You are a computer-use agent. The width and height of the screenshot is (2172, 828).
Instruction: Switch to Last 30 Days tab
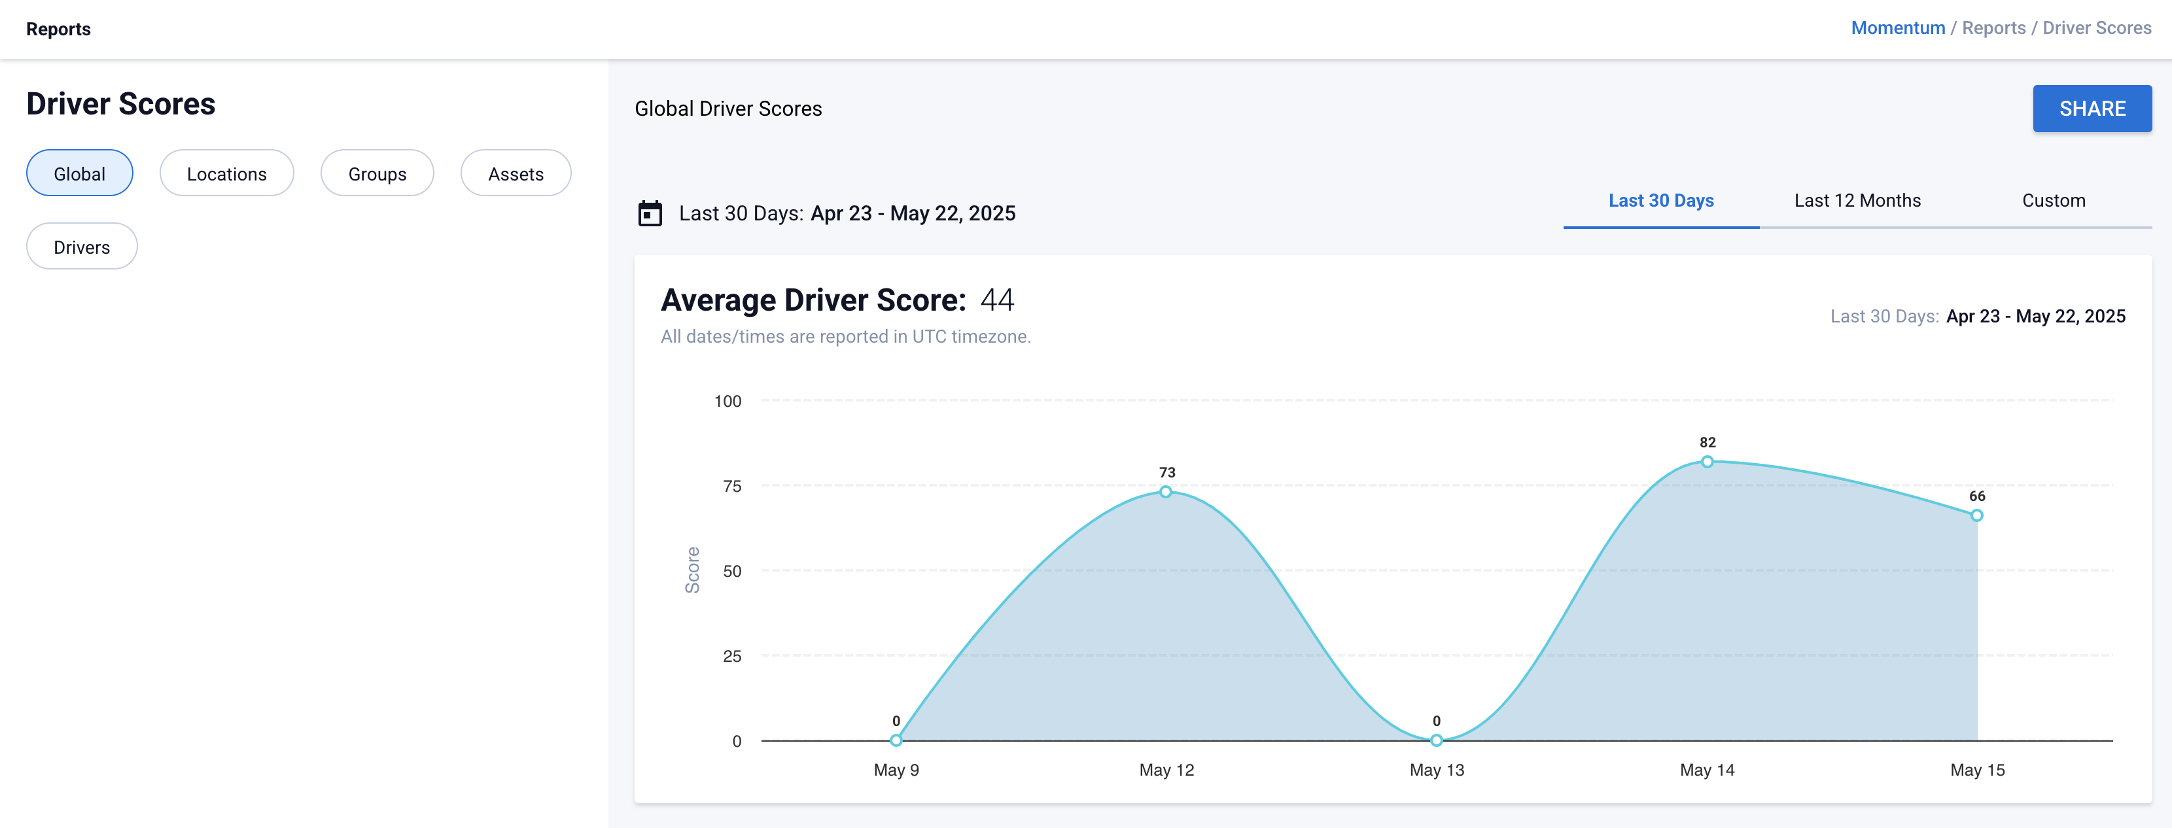point(1660,201)
